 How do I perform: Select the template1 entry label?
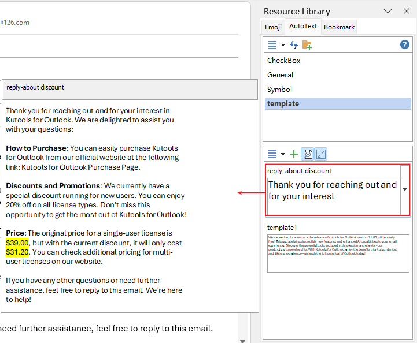282,228
